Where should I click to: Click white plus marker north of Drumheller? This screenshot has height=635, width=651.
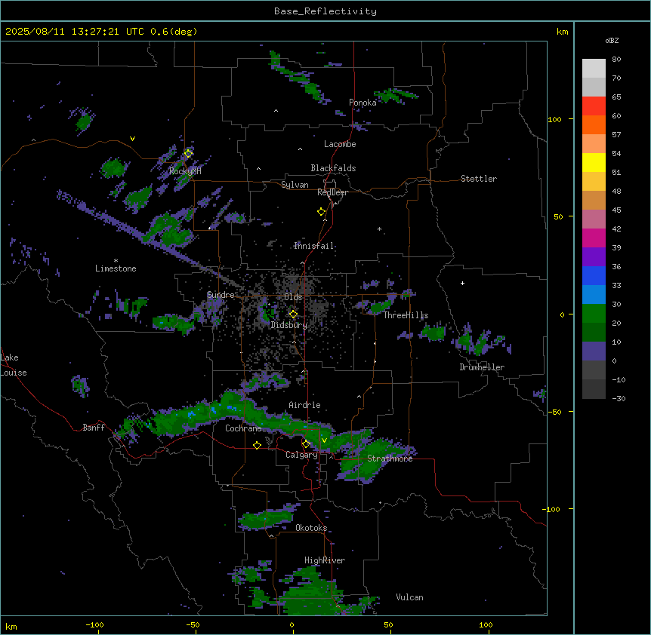click(x=462, y=283)
